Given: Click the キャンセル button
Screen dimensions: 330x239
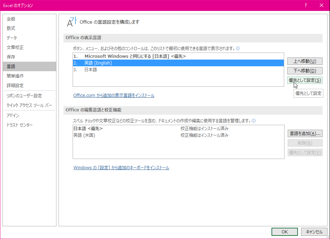Looking at the screenshot, I should (314, 232).
